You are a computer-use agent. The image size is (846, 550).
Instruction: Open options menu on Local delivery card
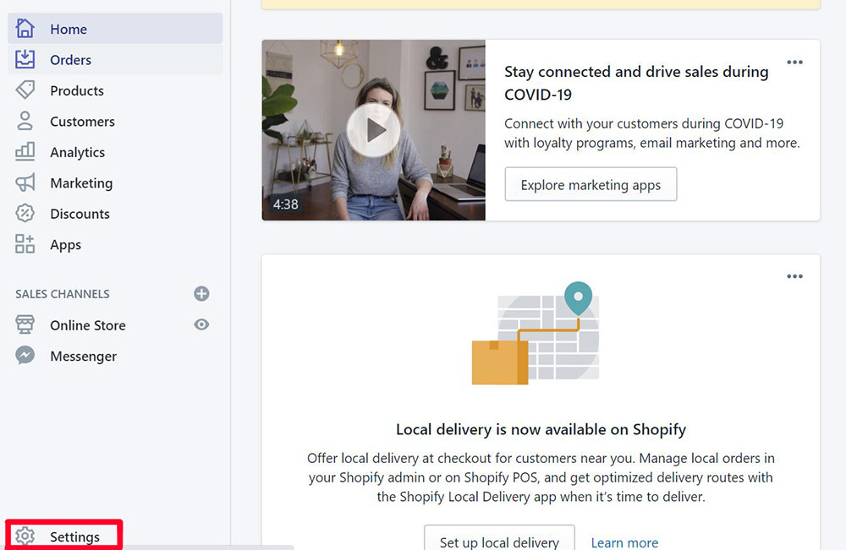tap(794, 276)
